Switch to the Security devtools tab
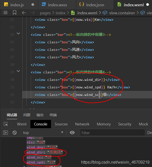 pos(125,124)
